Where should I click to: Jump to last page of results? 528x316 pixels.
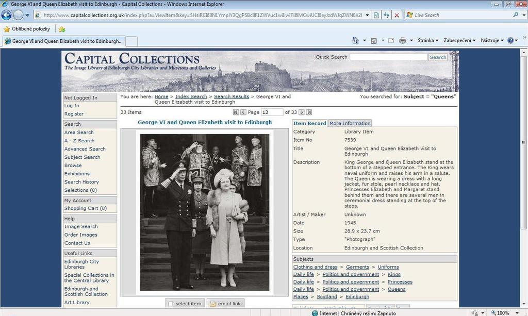309,112
